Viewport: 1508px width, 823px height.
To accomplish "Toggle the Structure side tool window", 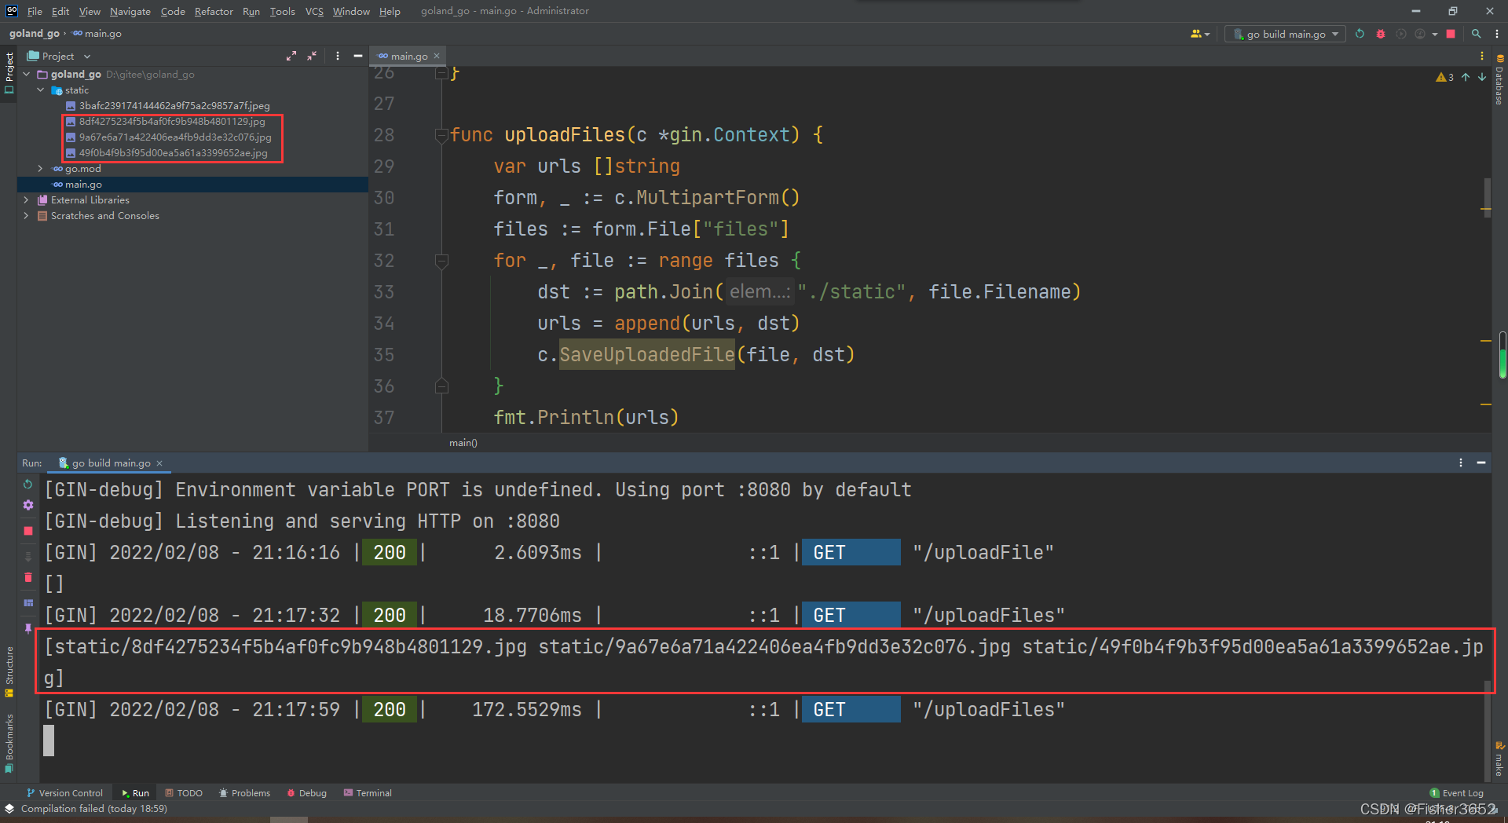I will (9, 672).
